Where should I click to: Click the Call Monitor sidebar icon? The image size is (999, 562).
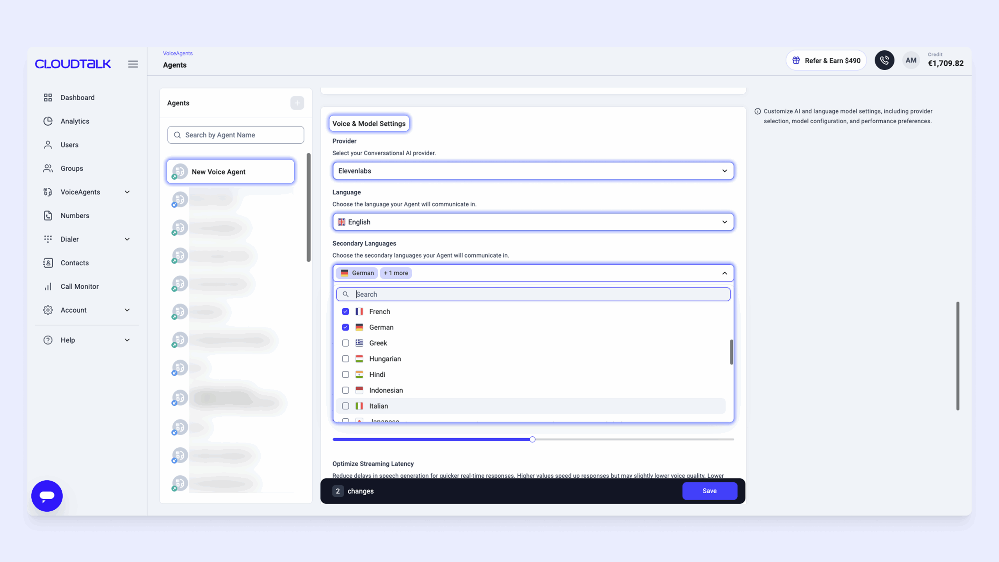click(x=48, y=286)
